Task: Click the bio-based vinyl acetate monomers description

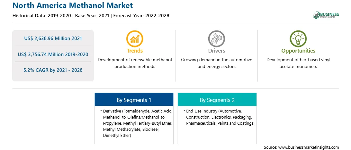Action: 298,63
